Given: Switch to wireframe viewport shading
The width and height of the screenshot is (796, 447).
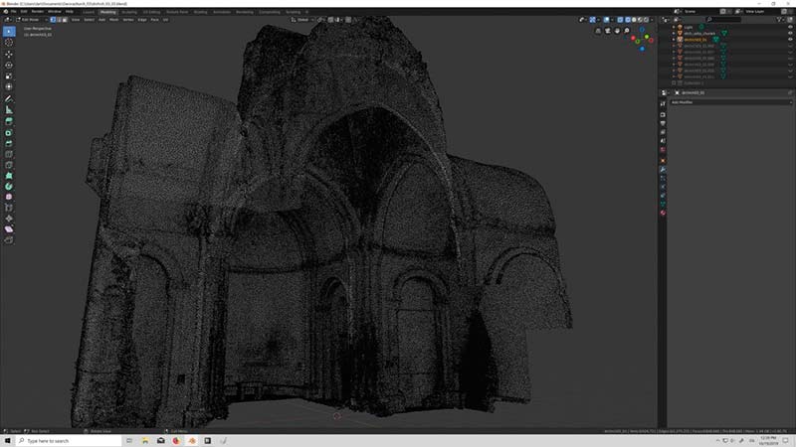Looking at the screenshot, I should pyautogui.click(x=628, y=20).
